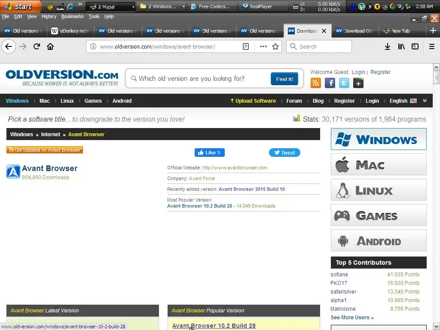Open page actions three-dot menu
Screen dimensions: 440x330
[263, 46]
